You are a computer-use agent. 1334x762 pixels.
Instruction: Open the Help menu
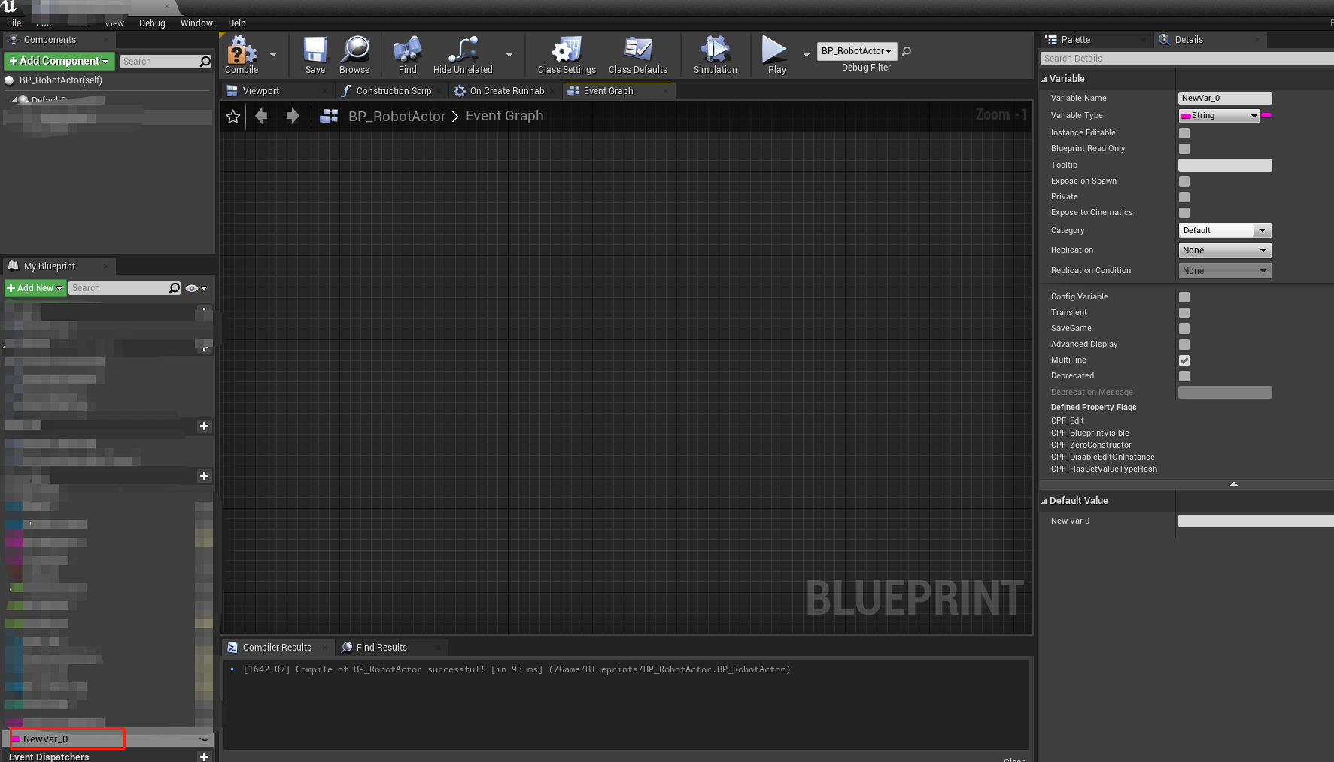tap(237, 23)
